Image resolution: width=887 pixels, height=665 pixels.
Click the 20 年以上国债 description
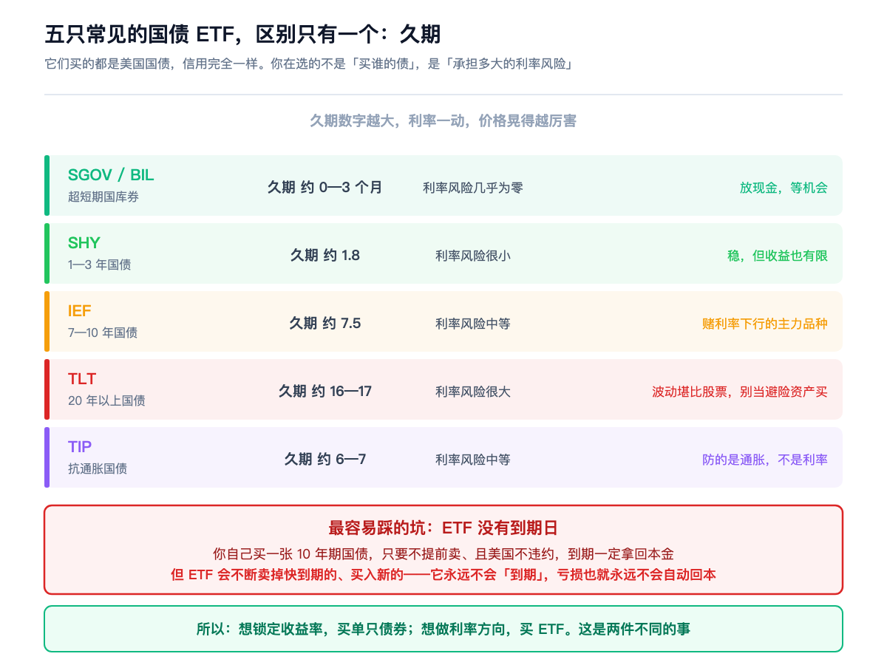pos(106,400)
